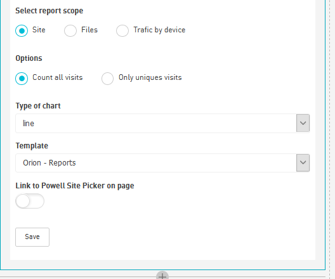Screen dimensions: 335x279
Task: Select the Trafic by device radio button
Action: (x=122, y=30)
